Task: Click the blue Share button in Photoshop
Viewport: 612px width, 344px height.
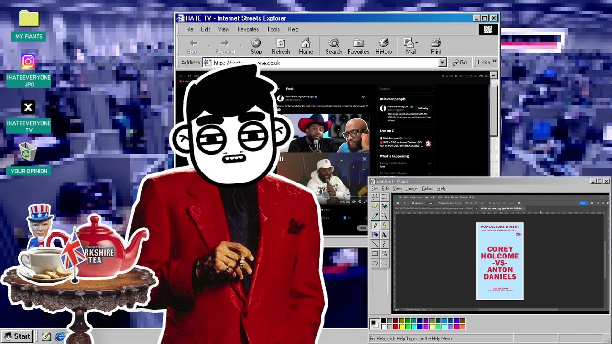Action: [583, 203]
